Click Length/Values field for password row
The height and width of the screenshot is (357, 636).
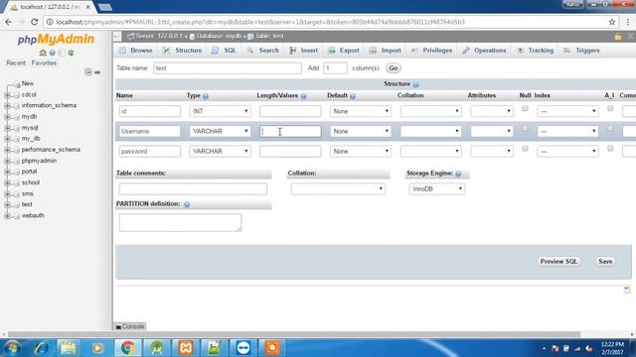pos(290,151)
